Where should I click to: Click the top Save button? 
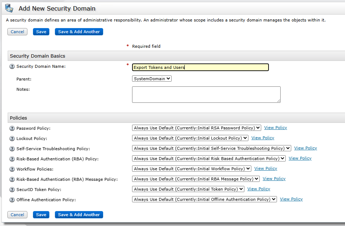point(41,32)
